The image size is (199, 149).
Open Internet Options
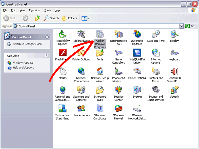coord(156,56)
